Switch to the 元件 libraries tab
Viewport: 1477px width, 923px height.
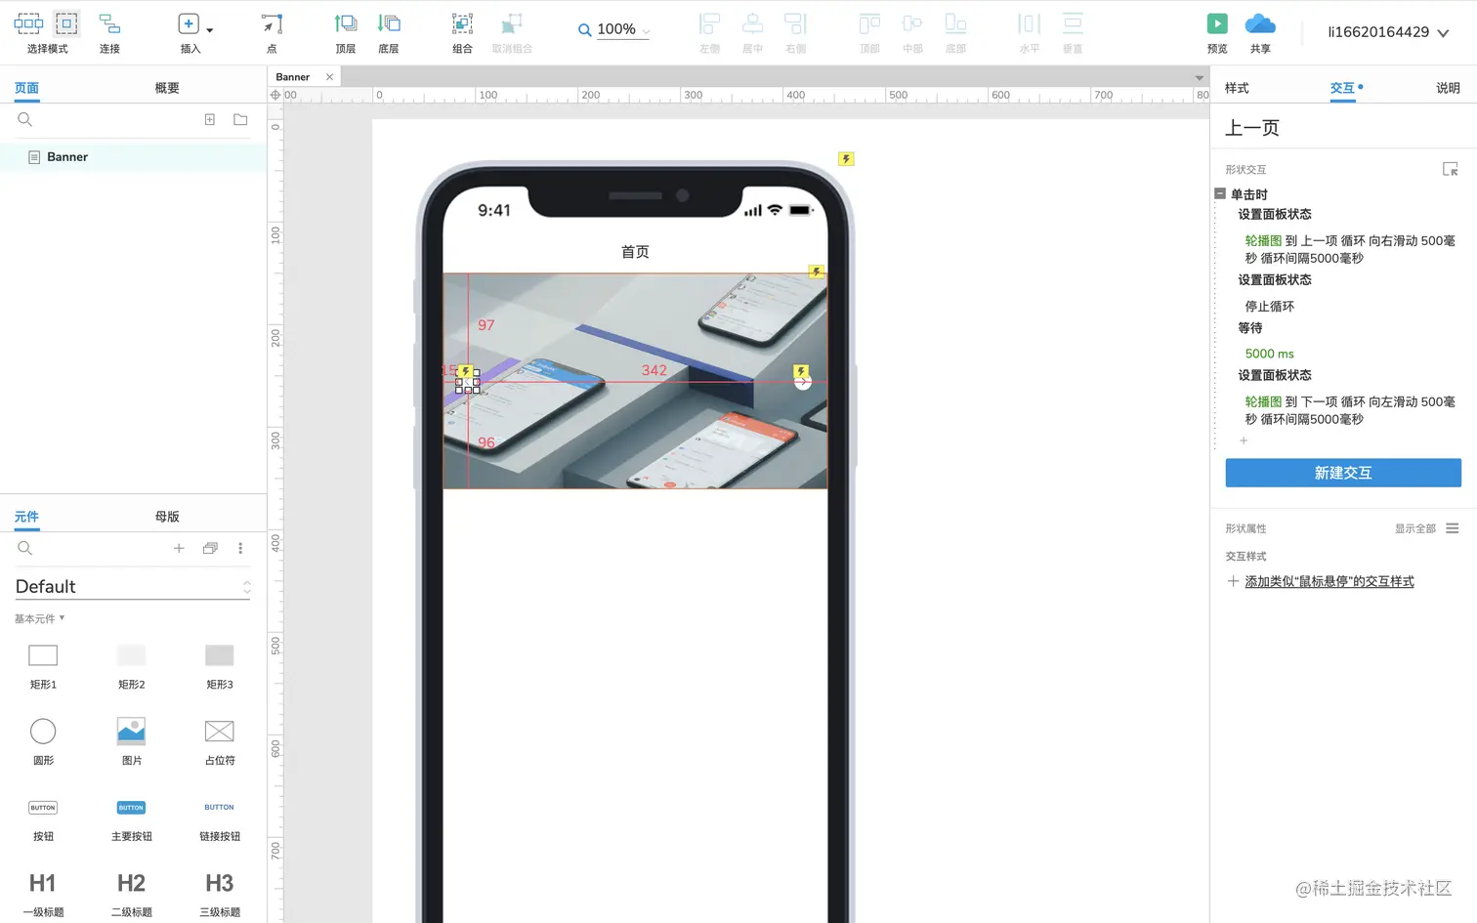point(26,517)
